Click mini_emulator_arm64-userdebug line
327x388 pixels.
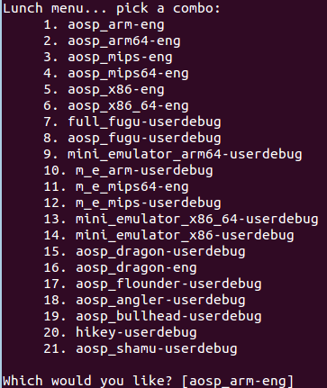(185, 155)
